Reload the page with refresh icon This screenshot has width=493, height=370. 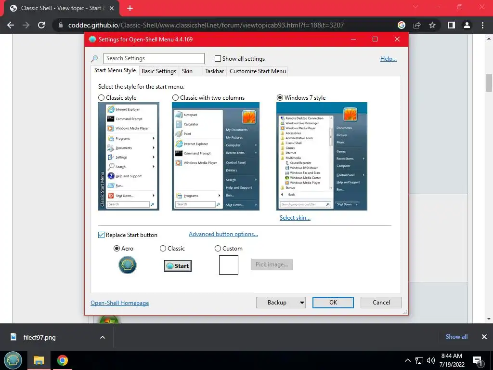tap(41, 25)
